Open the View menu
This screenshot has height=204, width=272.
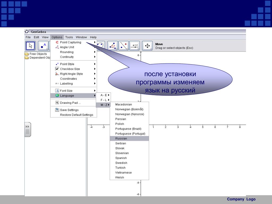[45, 37]
